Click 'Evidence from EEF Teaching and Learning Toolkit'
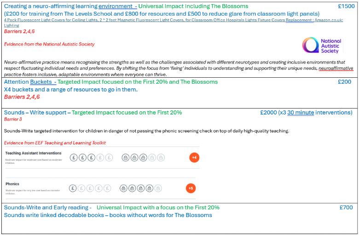The width and height of the screenshot is (359, 235). click(55, 143)
